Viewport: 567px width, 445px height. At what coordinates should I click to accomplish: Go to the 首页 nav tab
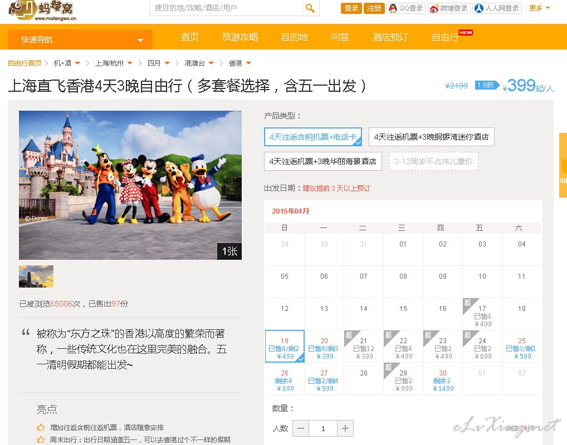click(190, 37)
